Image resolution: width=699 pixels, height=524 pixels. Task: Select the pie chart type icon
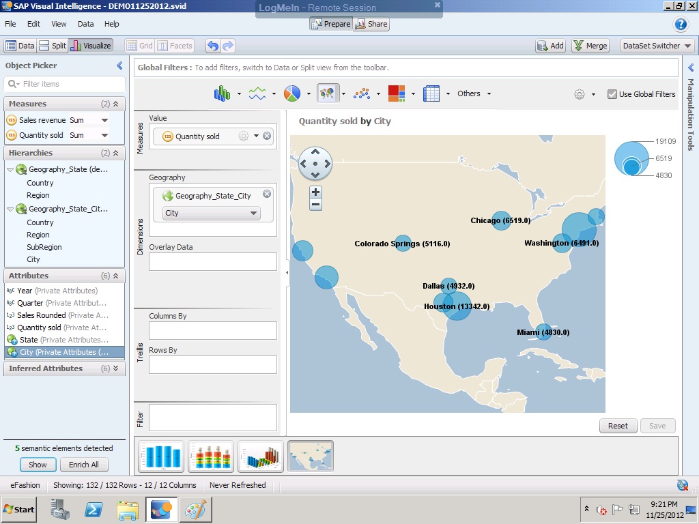(x=292, y=93)
